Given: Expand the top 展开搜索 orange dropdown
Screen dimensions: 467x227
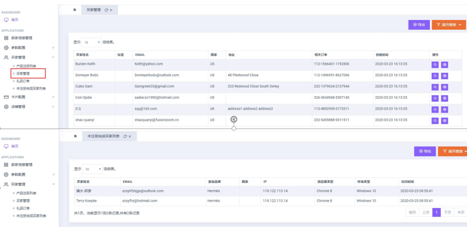Looking at the screenshot, I should (449, 25).
